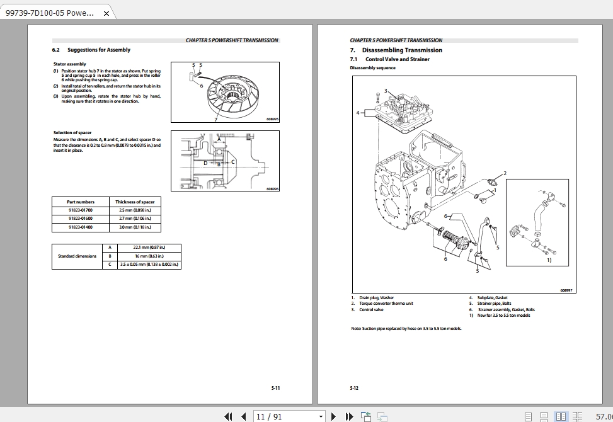Screen dimensions: 613x422
Task: Open the page number dropdown arrow
Action: pos(321,416)
